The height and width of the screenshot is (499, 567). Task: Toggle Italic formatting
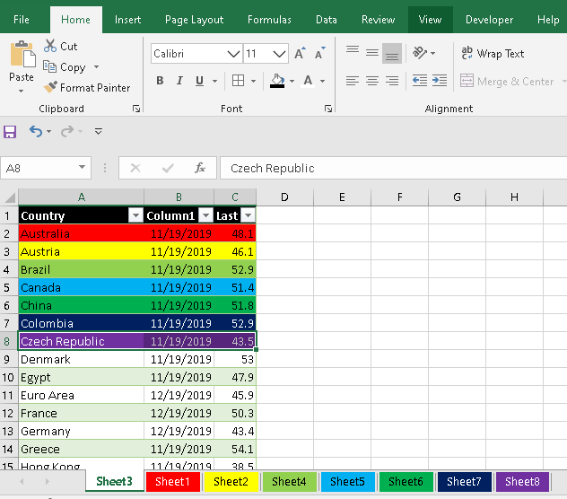(179, 81)
